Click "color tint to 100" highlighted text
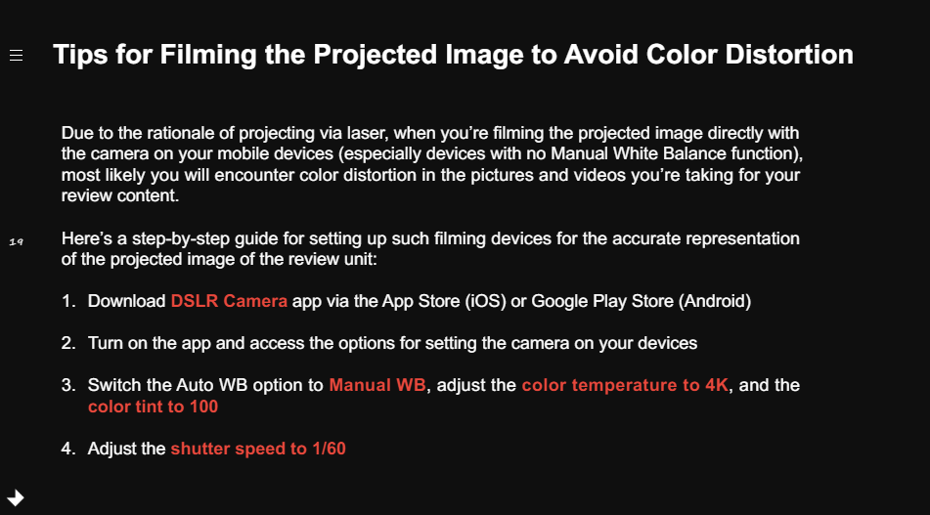The height and width of the screenshot is (515, 930). (x=153, y=407)
